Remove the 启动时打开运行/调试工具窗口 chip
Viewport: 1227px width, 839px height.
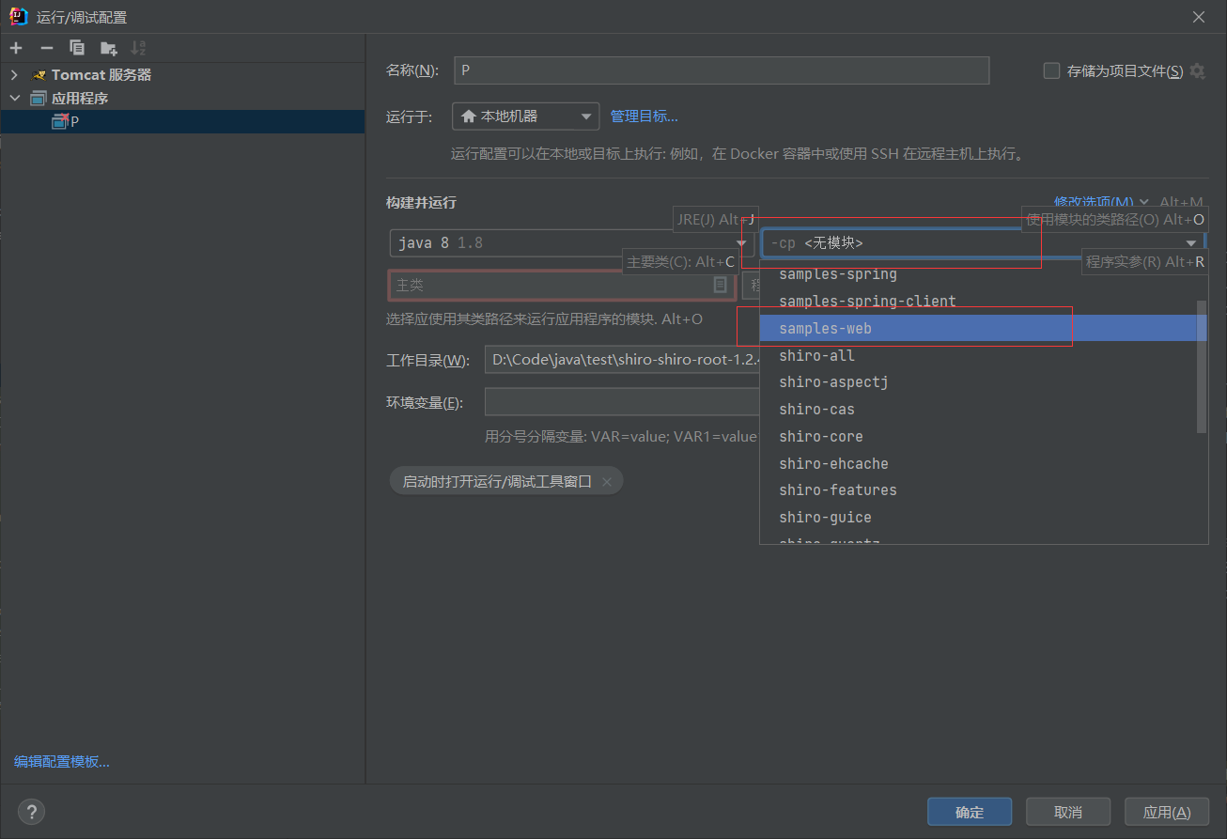click(x=607, y=482)
